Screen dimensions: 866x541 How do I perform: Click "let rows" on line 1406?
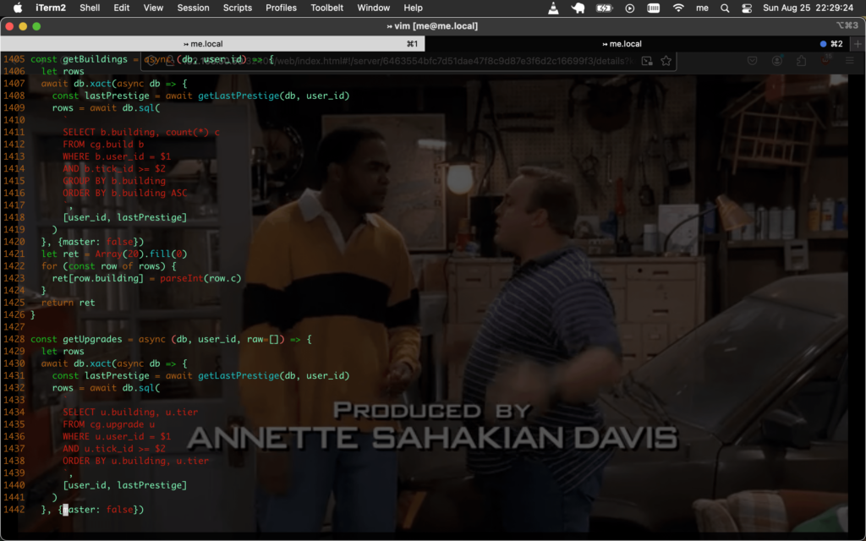63,71
